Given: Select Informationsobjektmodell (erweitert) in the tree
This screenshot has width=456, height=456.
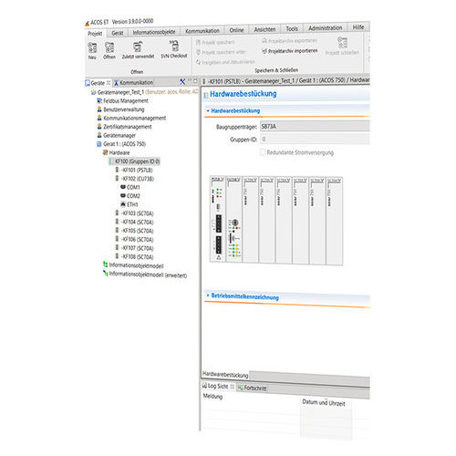Looking at the screenshot, I should click(145, 275).
